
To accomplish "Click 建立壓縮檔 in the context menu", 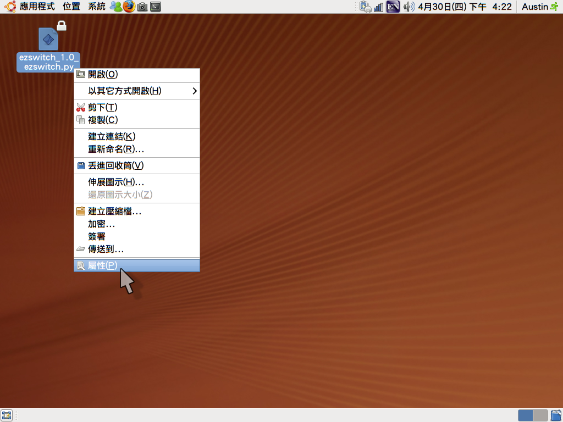I will pos(114,211).
